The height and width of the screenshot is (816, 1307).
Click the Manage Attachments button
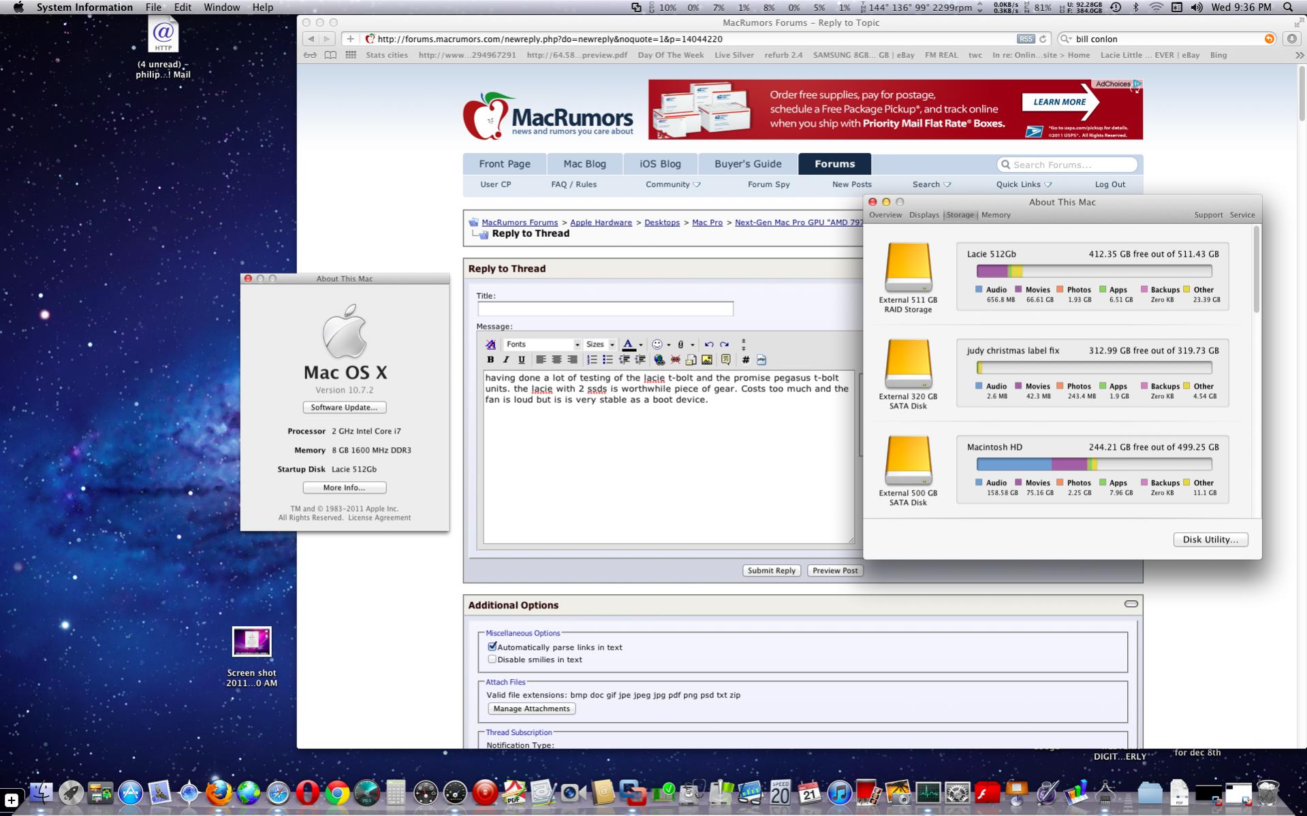[x=531, y=708]
